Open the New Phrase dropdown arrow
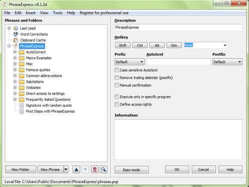Screen dimensions: 249x187 66,170
